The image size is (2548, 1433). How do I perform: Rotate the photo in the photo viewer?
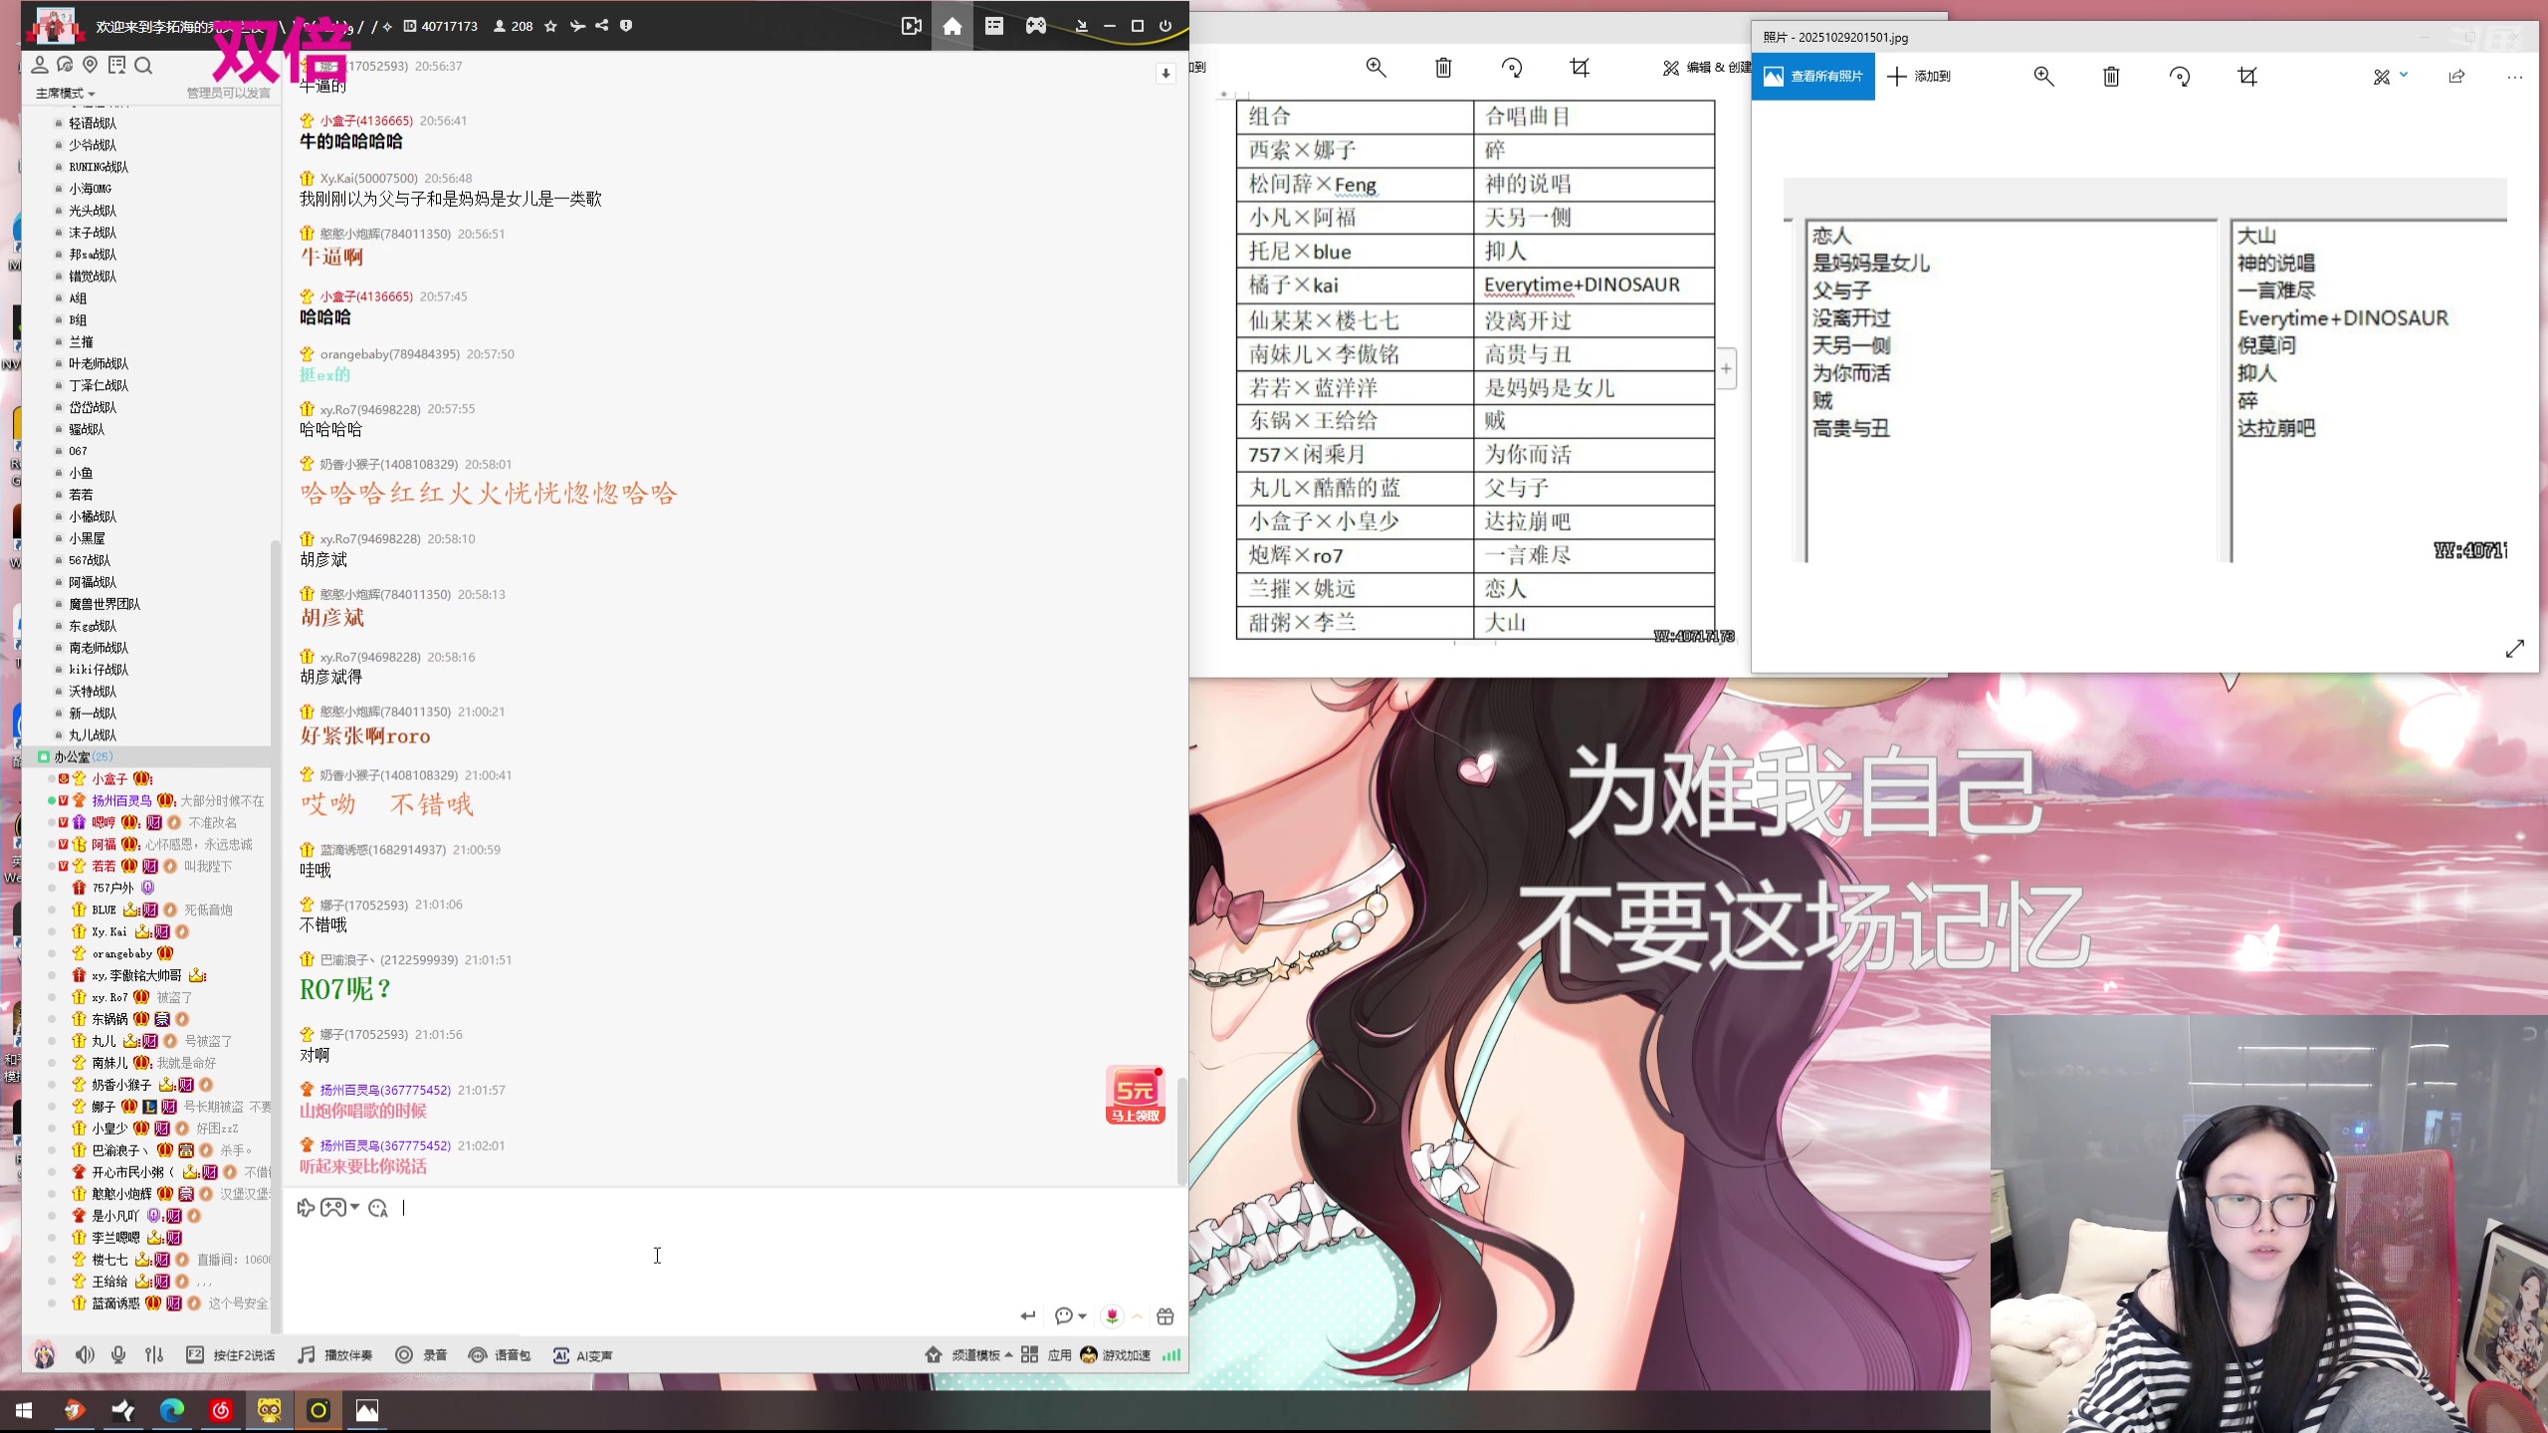2180,77
